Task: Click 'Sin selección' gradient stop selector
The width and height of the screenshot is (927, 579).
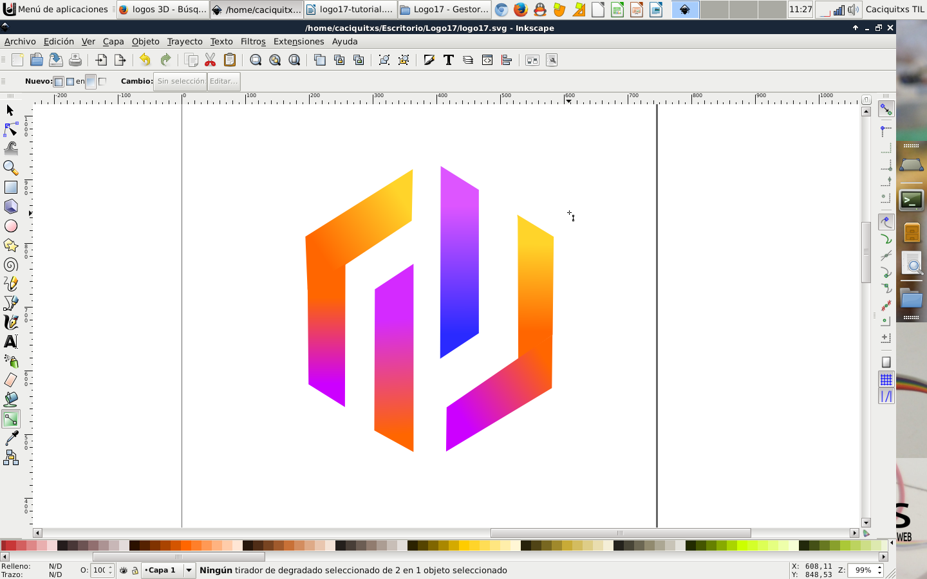Action: [x=180, y=81]
